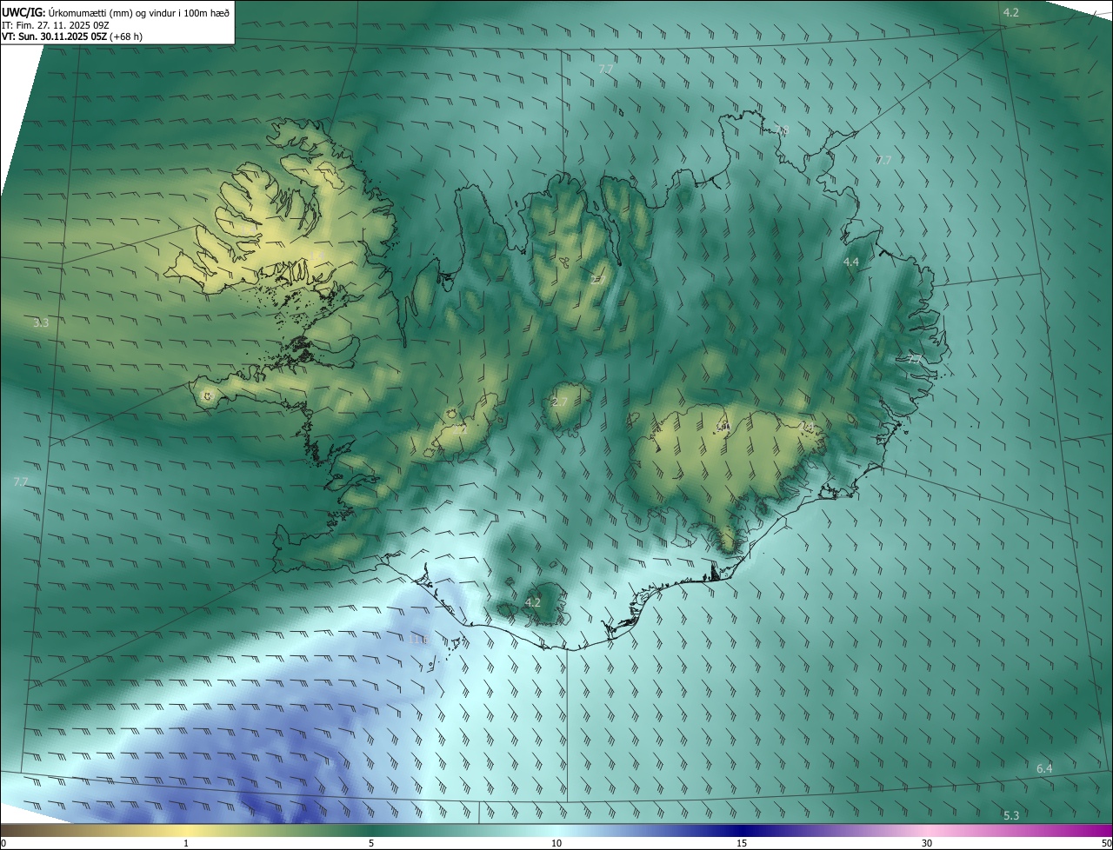Click the 3.3 value label on the map

[41, 322]
